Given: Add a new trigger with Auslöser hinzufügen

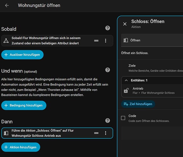Looking at the screenshot, I should click(x=22, y=55).
